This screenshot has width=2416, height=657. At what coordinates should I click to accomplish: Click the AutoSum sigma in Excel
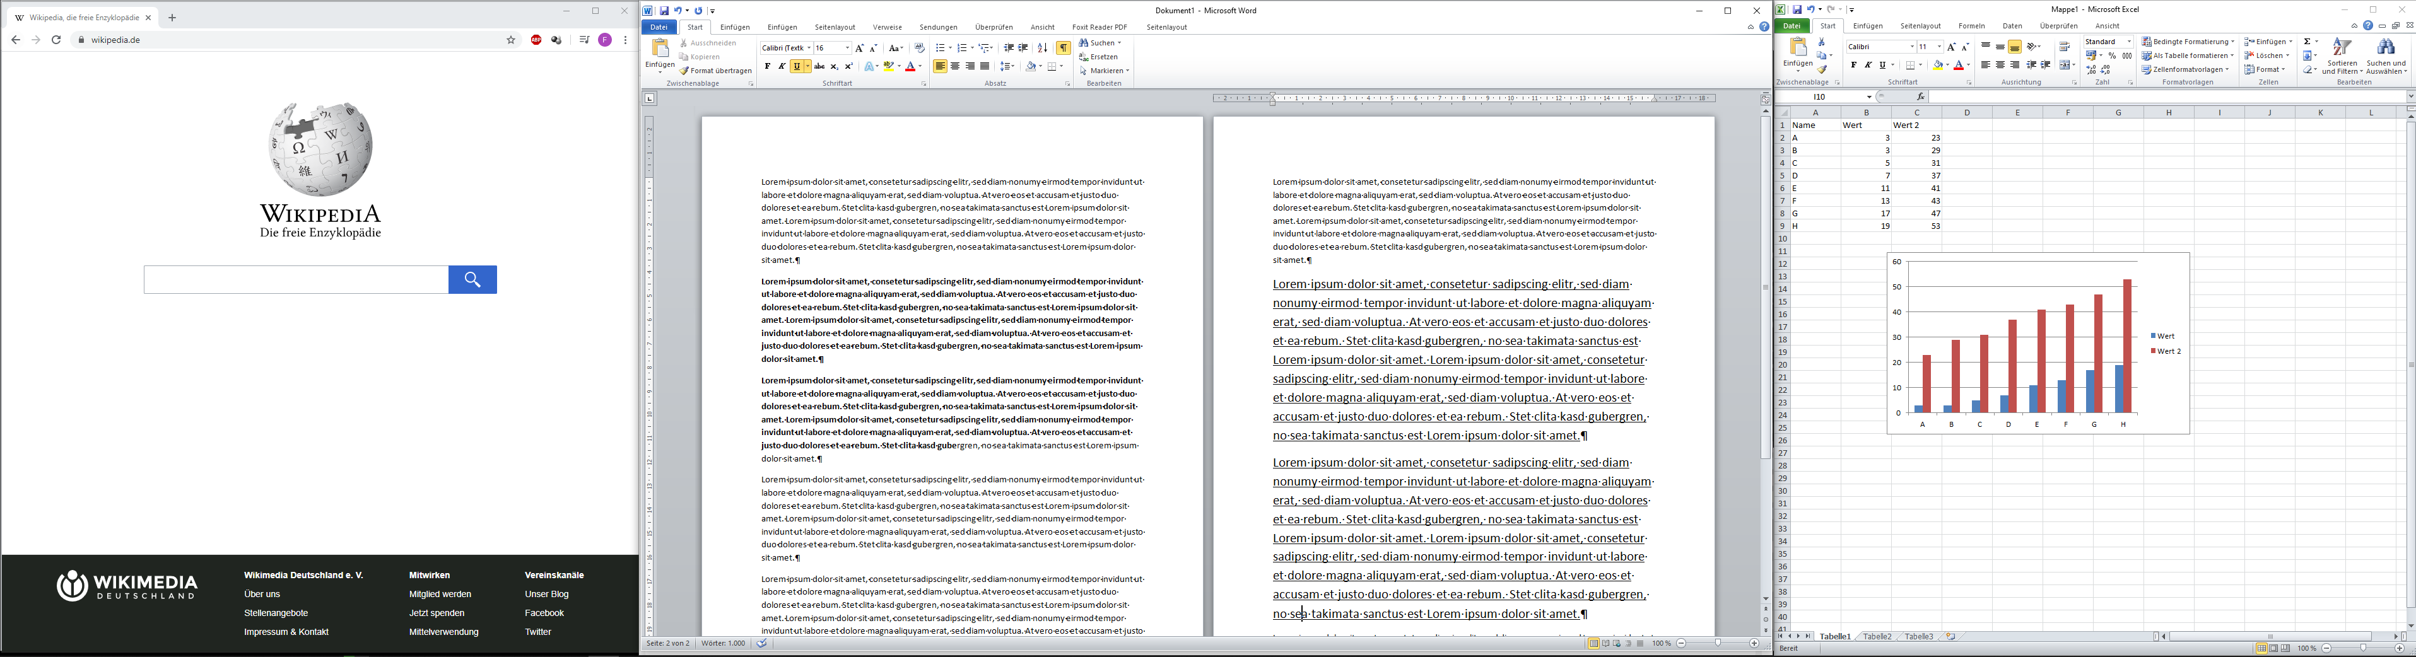click(2308, 42)
